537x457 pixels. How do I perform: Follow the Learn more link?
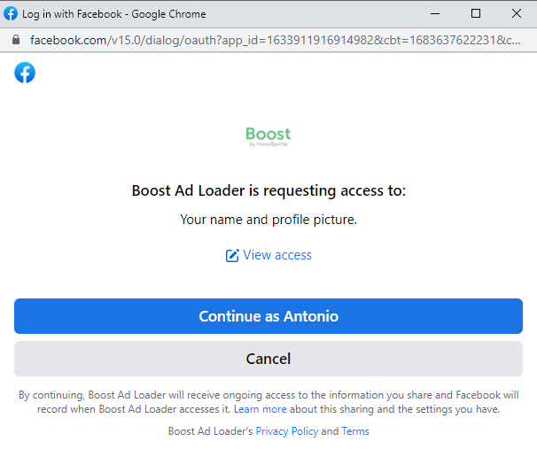261,409
